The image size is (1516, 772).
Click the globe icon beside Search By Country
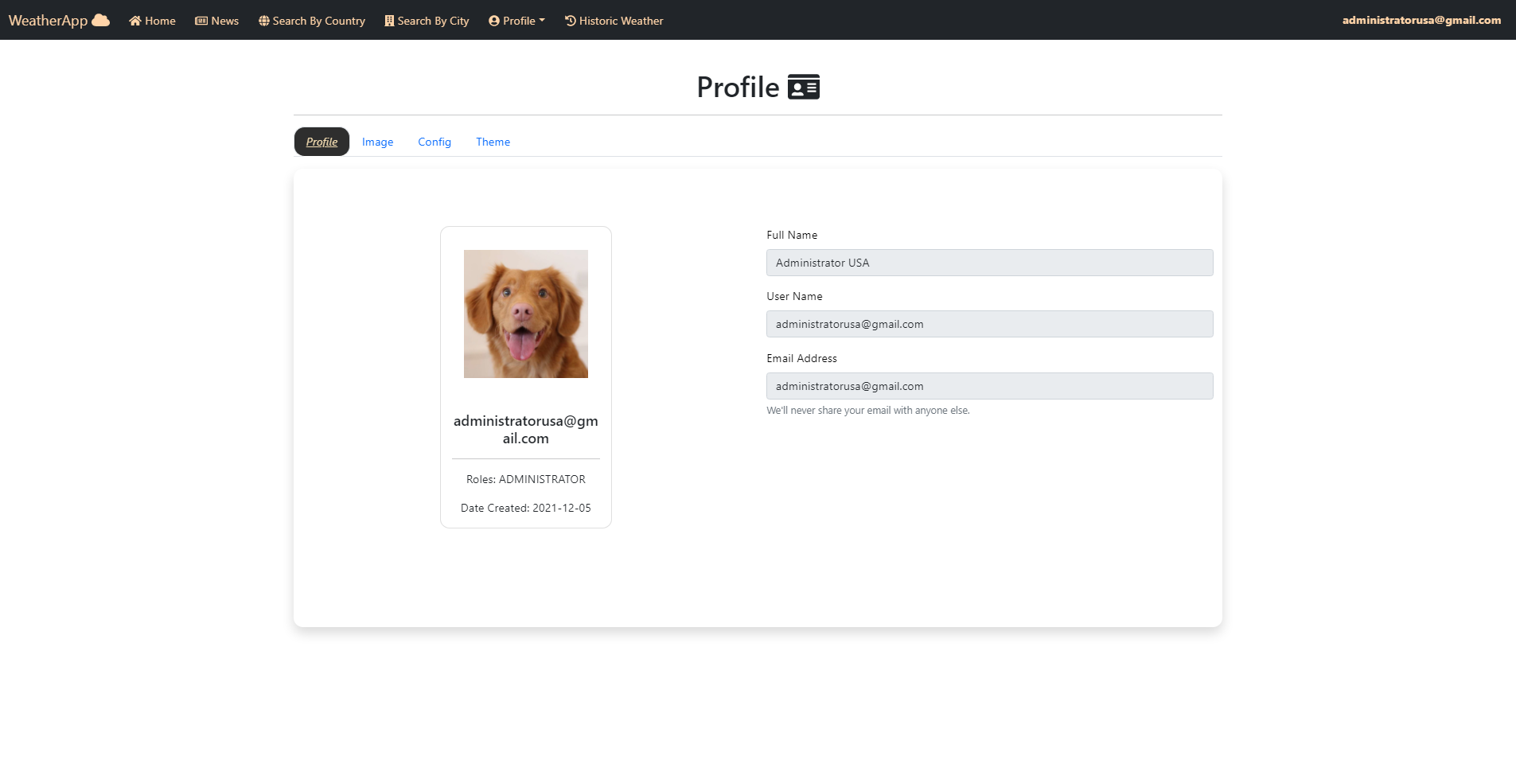[263, 21]
